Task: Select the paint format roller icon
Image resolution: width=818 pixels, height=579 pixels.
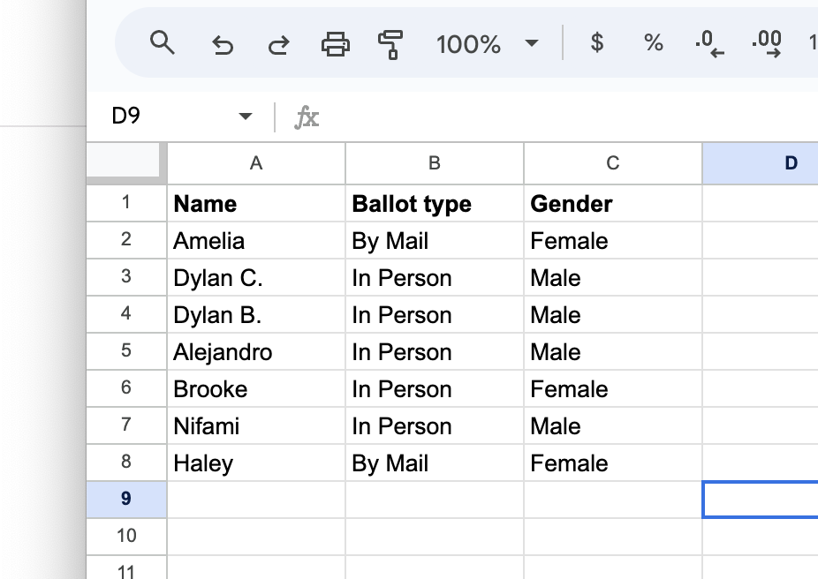Action: click(x=390, y=44)
